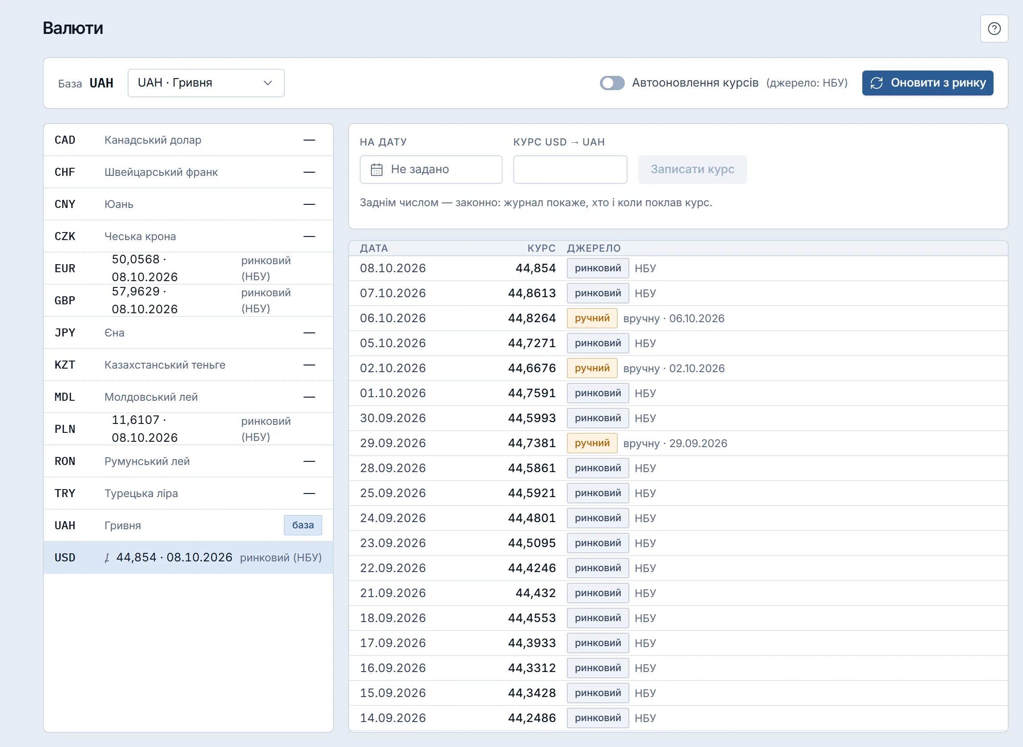
Task: Select MDL Молдовський лей row
Action: click(x=188, y=397)
